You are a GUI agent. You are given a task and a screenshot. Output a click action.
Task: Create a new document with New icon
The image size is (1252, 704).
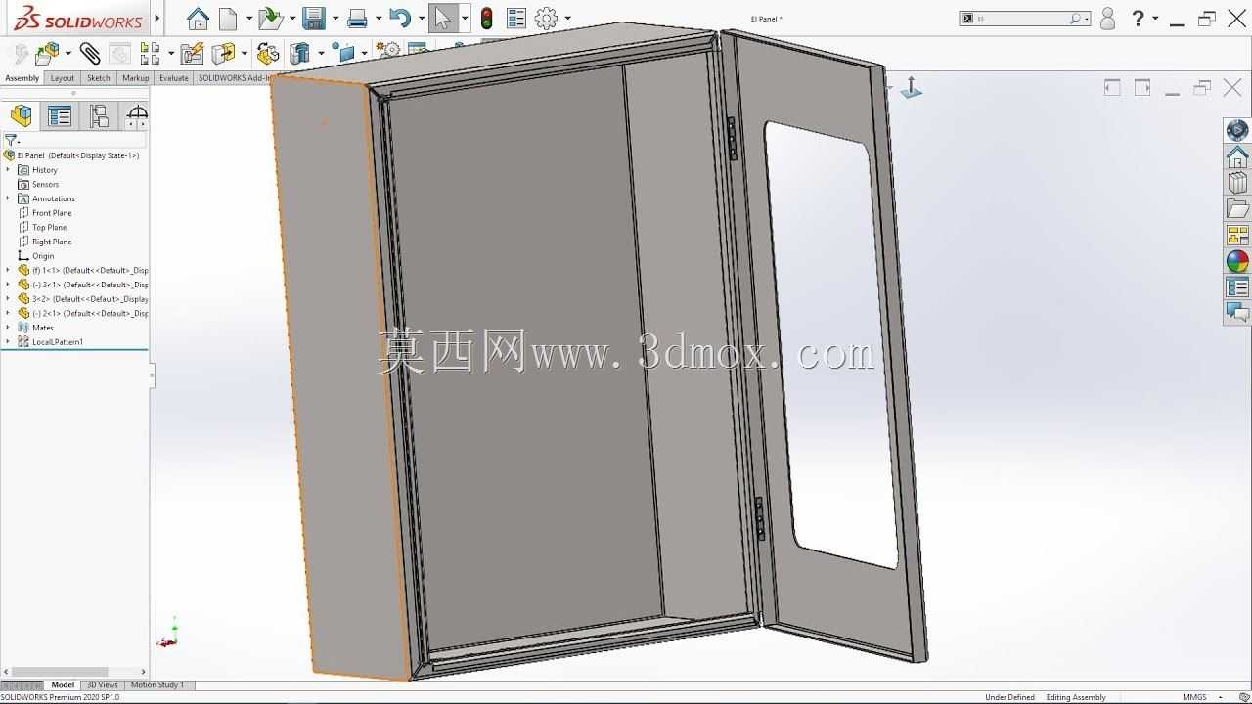tap(228, 18)
